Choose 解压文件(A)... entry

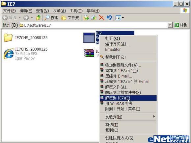[128, 87]
